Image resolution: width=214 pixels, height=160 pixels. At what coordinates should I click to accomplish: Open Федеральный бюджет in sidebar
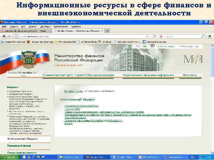click(x=21, y=94)
